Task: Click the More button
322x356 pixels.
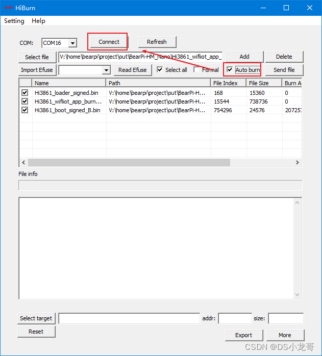Action: click(x=285, y=335)
